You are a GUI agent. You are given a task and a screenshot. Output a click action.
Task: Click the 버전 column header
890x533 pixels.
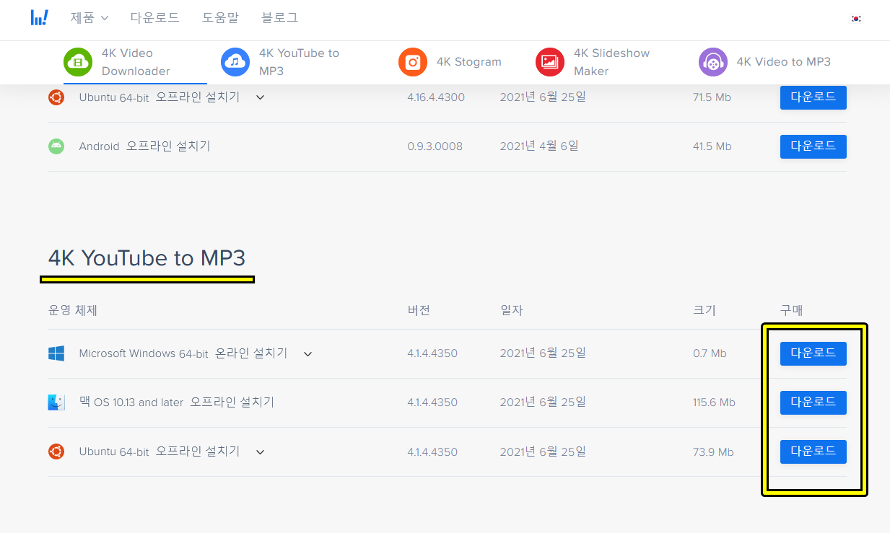coord(419,311)
